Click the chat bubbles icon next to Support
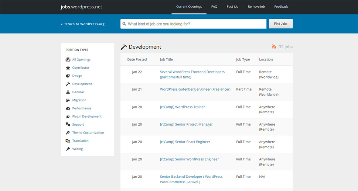 pyautogui.click(x=68, y=125)
